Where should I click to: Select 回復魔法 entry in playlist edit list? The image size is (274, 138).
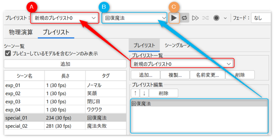[x=199, y=104]
